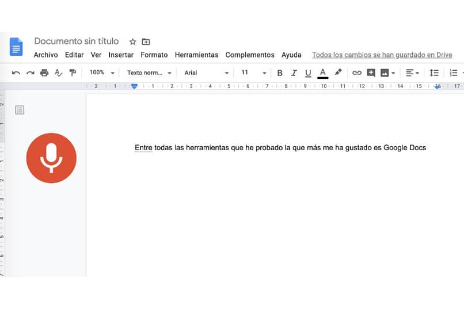Open the Insertar menu

coord(121,55)
